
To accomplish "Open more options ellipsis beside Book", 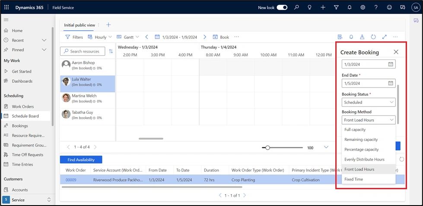I will click(x=237, y=37).
